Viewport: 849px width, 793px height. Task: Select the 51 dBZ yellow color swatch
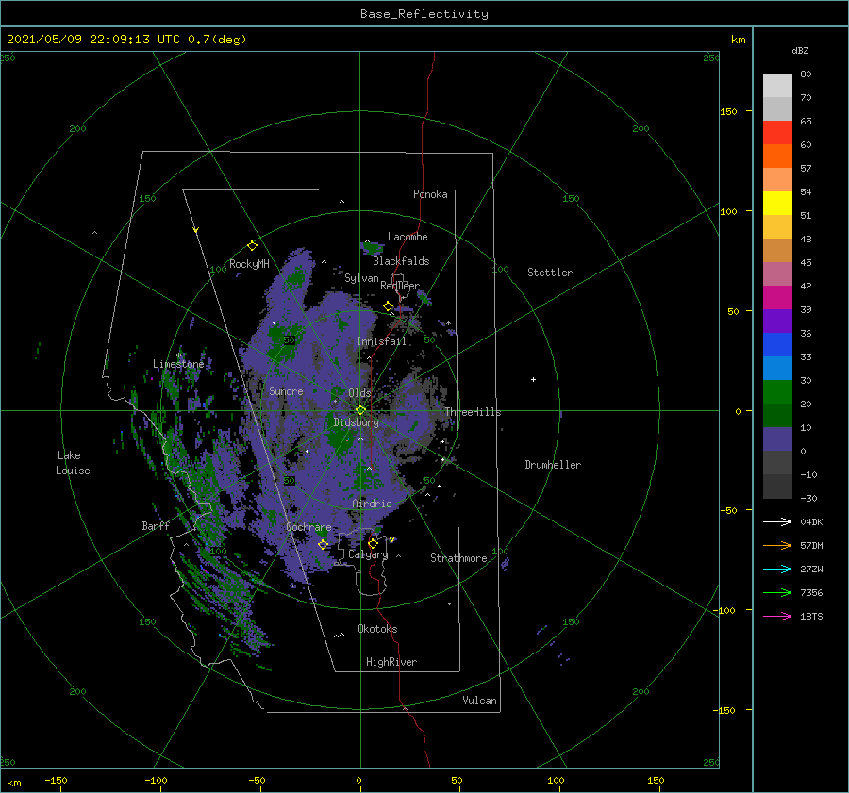[x=777, y=204]
